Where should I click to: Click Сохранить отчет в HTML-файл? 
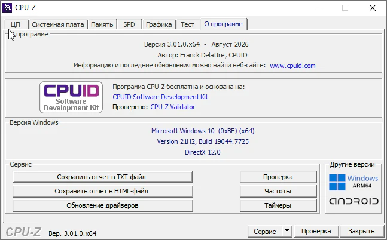[x=103, y=191]
